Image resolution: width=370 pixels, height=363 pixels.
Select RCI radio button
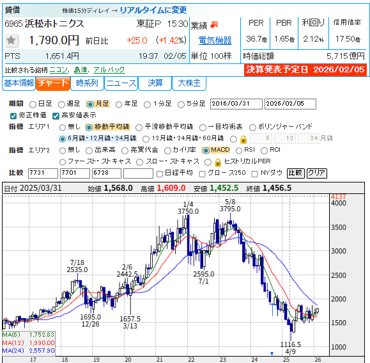[x=264, y=150]
